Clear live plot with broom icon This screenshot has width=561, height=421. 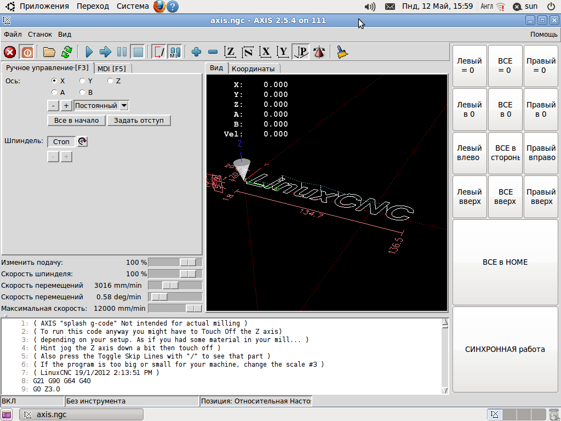[342, 52]
